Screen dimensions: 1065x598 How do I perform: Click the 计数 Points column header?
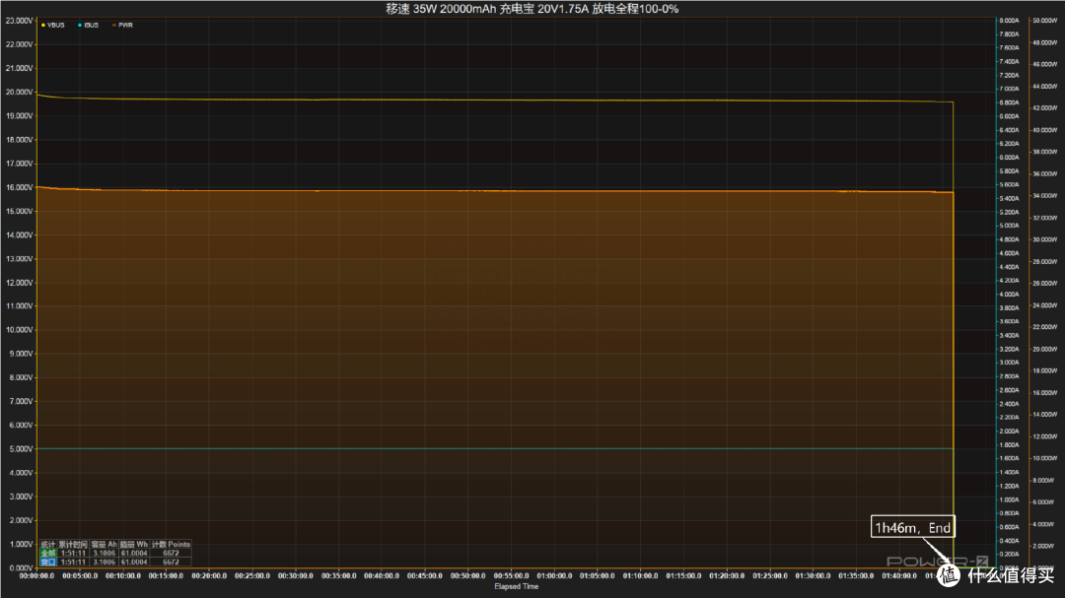(x=171, y=545)
